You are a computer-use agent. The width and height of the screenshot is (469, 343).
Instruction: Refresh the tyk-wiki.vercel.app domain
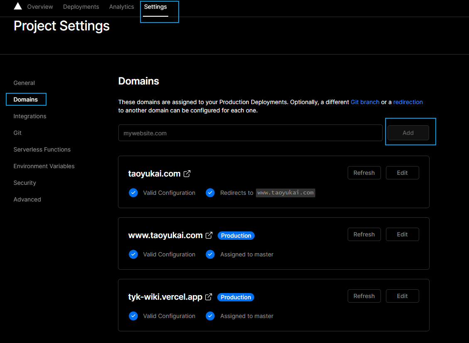pyautogui.click(x=364, y=296)
